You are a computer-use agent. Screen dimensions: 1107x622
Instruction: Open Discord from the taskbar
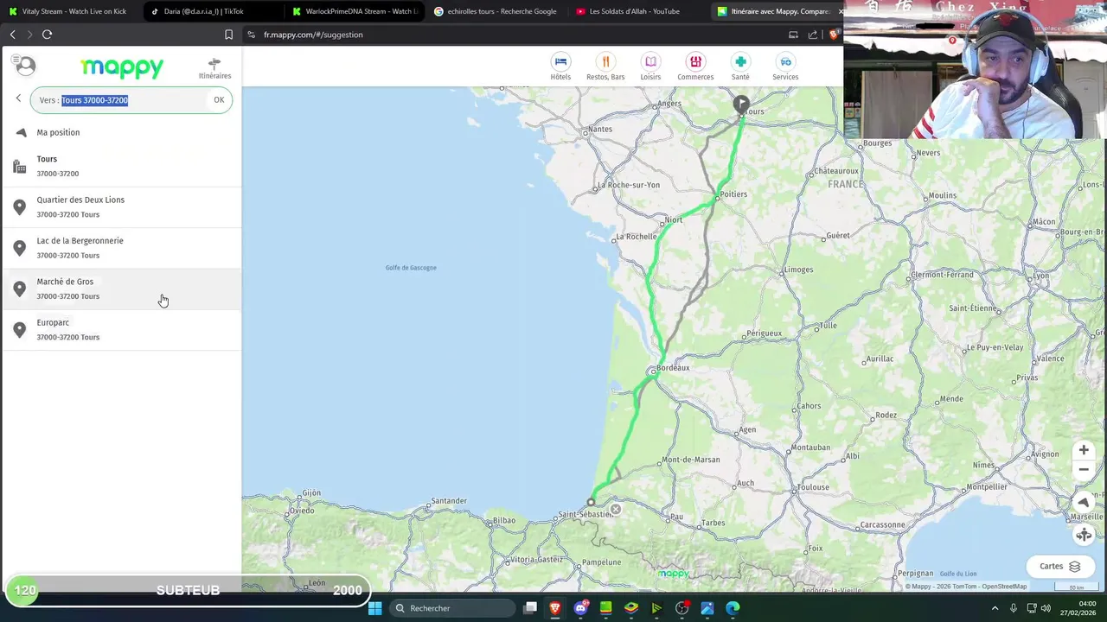[x=581, y=608]
